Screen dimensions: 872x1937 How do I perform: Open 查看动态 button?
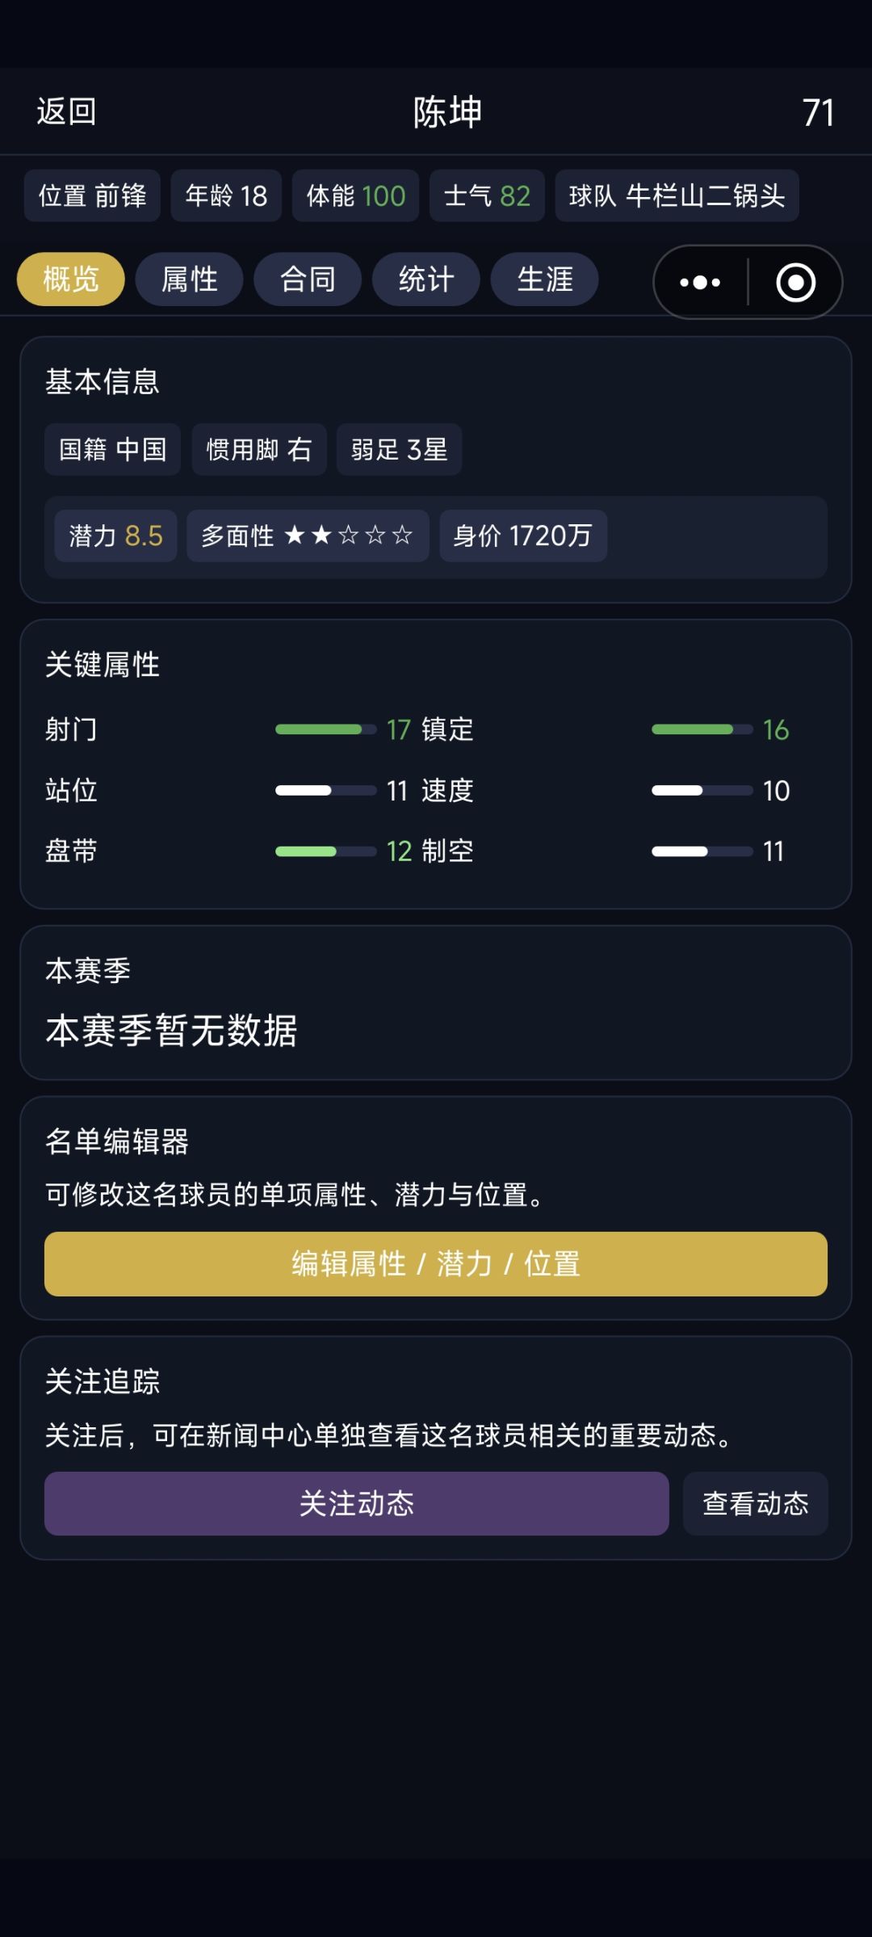(756, 1503)
